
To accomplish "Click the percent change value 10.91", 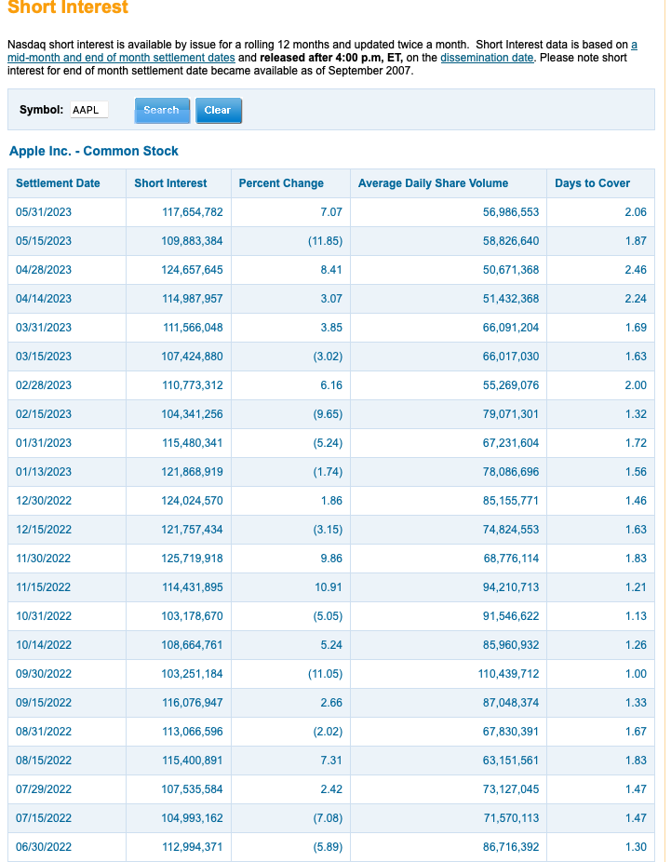I will (329, 587).
